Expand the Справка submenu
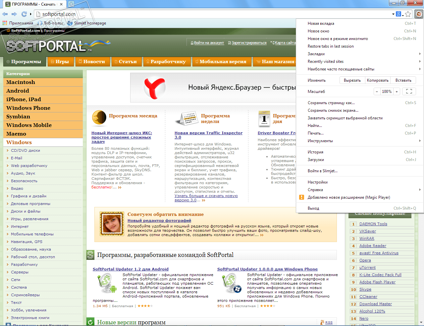424x326 pixels. (x=360, y=190)
